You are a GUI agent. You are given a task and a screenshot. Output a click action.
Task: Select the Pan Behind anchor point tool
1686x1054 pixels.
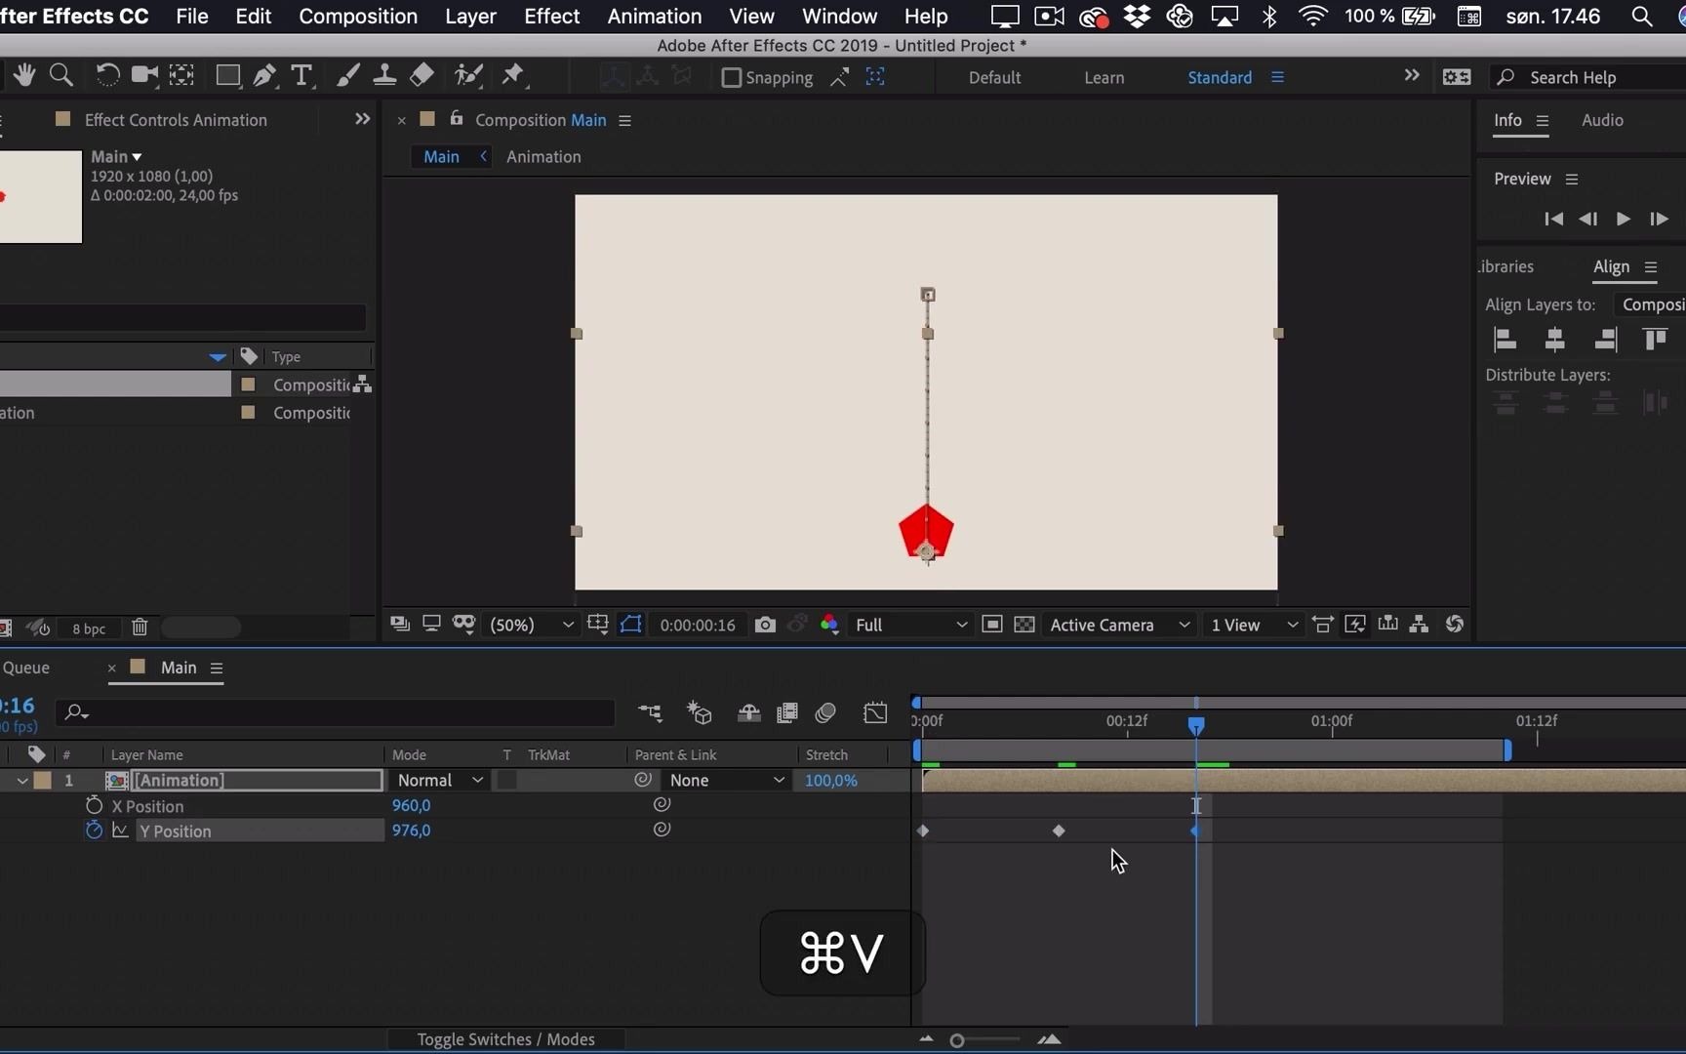click(x=181, y=76)
